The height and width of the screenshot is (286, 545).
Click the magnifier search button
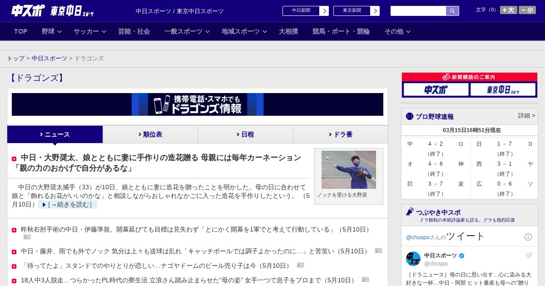pyautogui.click(x=452, y=11)
